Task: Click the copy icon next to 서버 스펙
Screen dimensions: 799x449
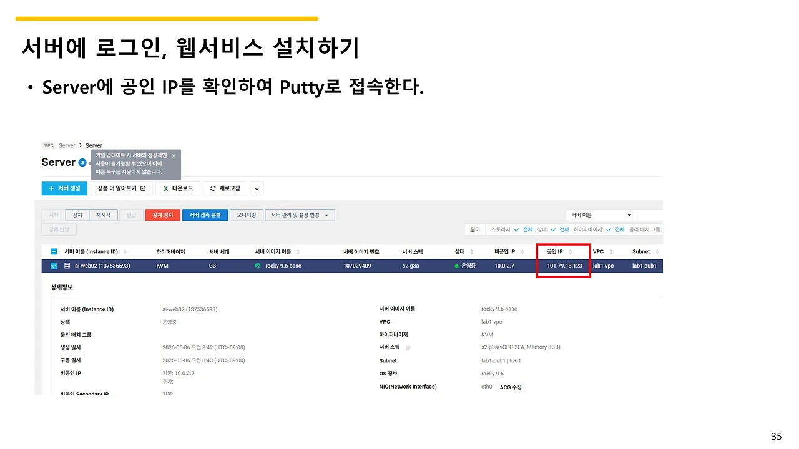Action: tap(408, 348)
